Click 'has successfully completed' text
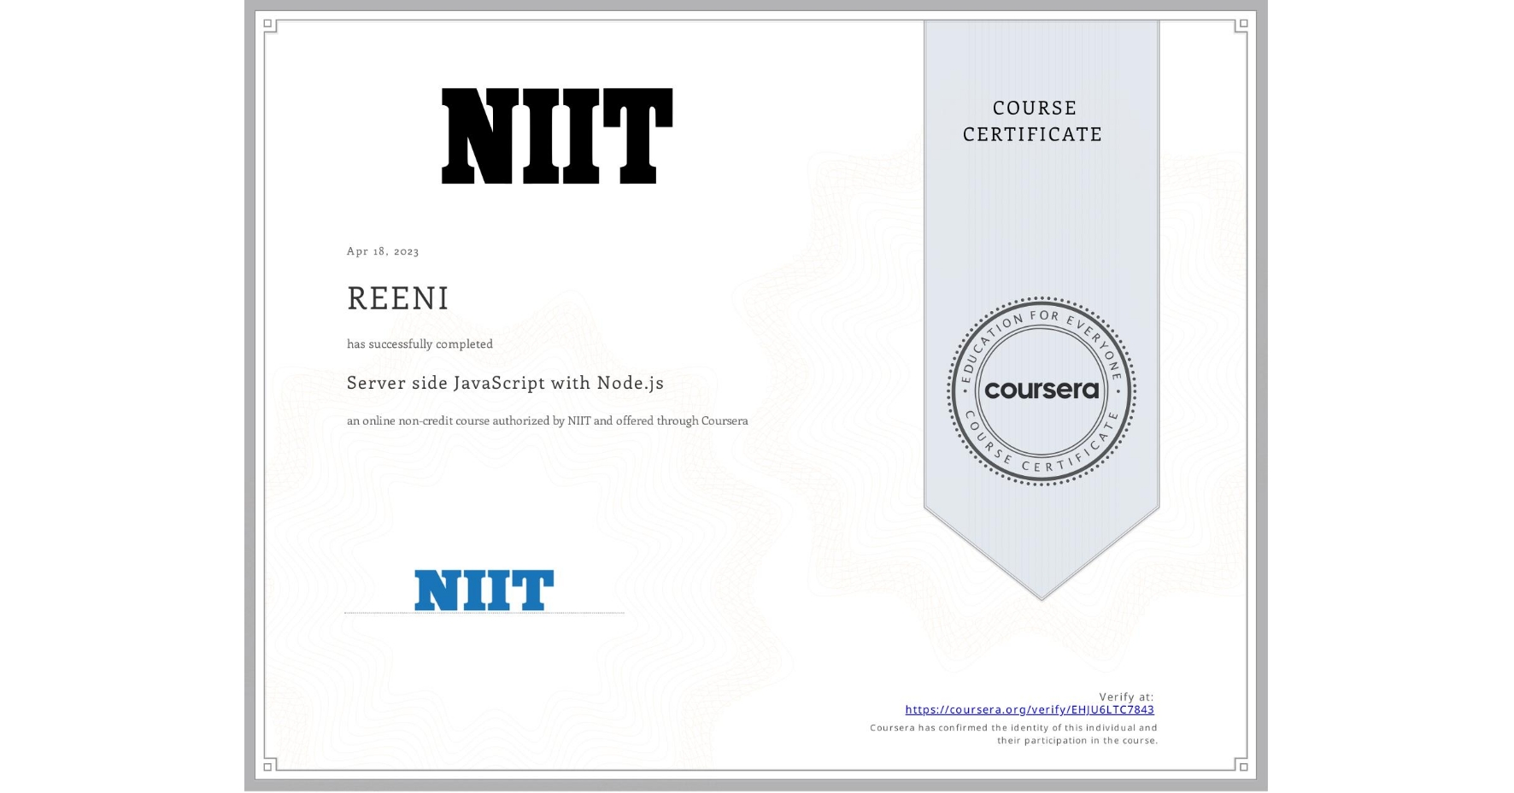The image size is (1514, 793). point(420,344)
